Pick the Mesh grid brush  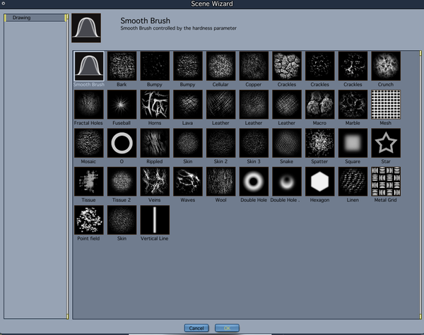click(x=386, y=105)
